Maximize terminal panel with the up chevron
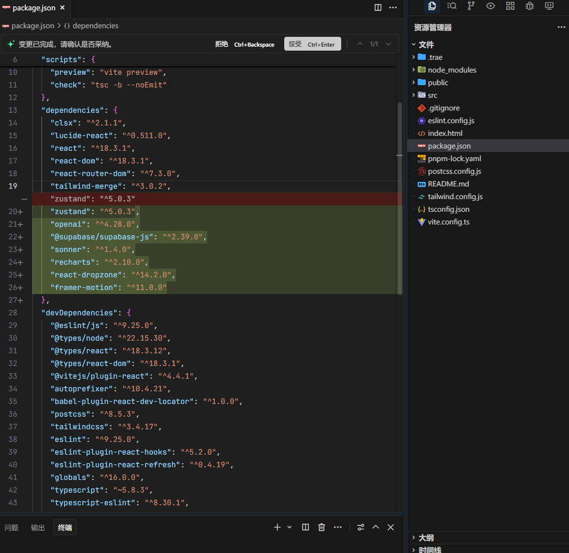Screen dimensions: 569x553 pos(376,527)
